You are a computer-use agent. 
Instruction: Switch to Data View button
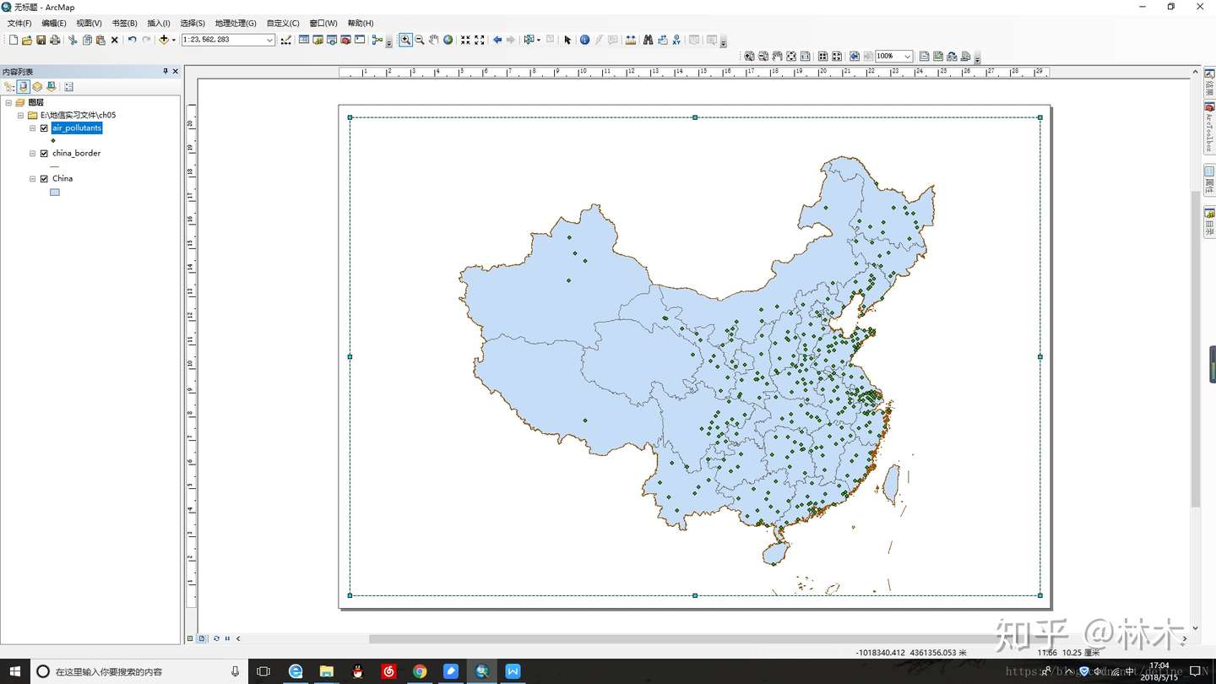[190, 638]
